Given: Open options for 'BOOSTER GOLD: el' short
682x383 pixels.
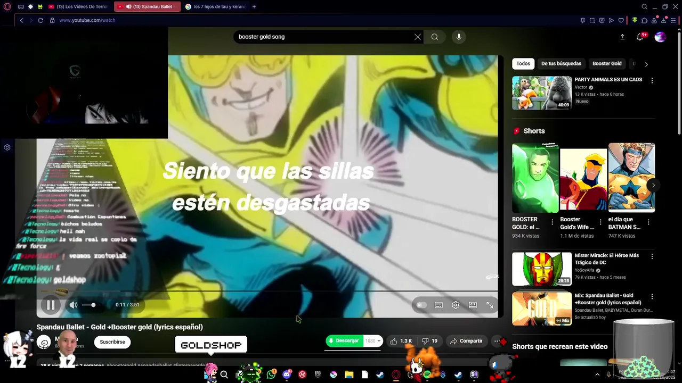Looking at the screenshot, I should pos(552,222).
